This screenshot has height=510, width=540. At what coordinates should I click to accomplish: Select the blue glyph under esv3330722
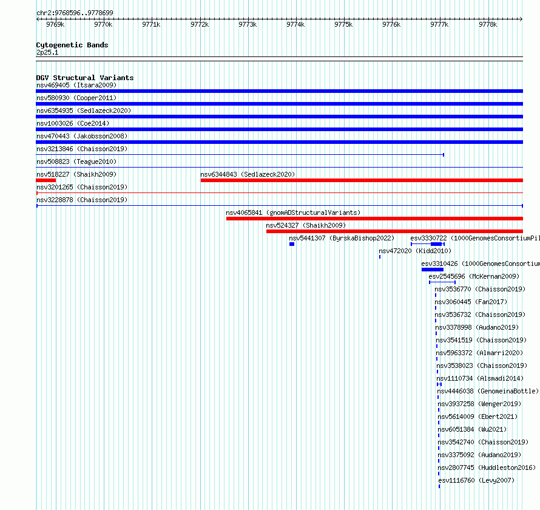pyautogui.click(x=428, y=244)
